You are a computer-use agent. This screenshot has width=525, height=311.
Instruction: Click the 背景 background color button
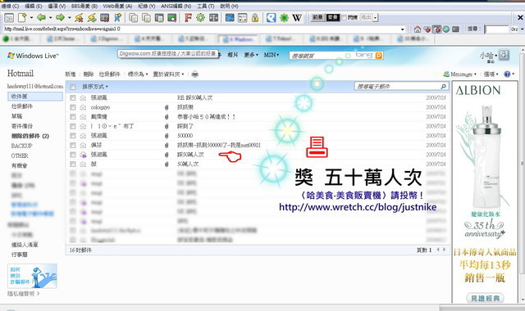click(333, 17)
